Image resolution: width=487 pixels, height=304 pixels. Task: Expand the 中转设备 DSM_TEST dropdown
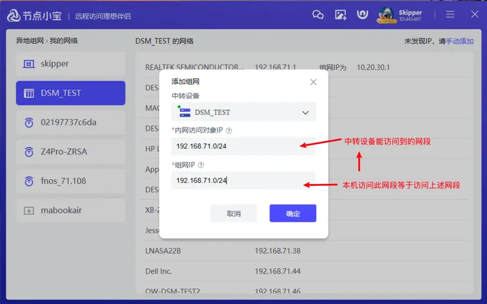(243, 112)
